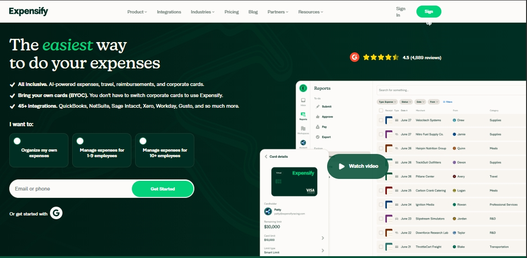Expand the Industries menu
This screenshot has height=258, width=527.
pos(203,12)
